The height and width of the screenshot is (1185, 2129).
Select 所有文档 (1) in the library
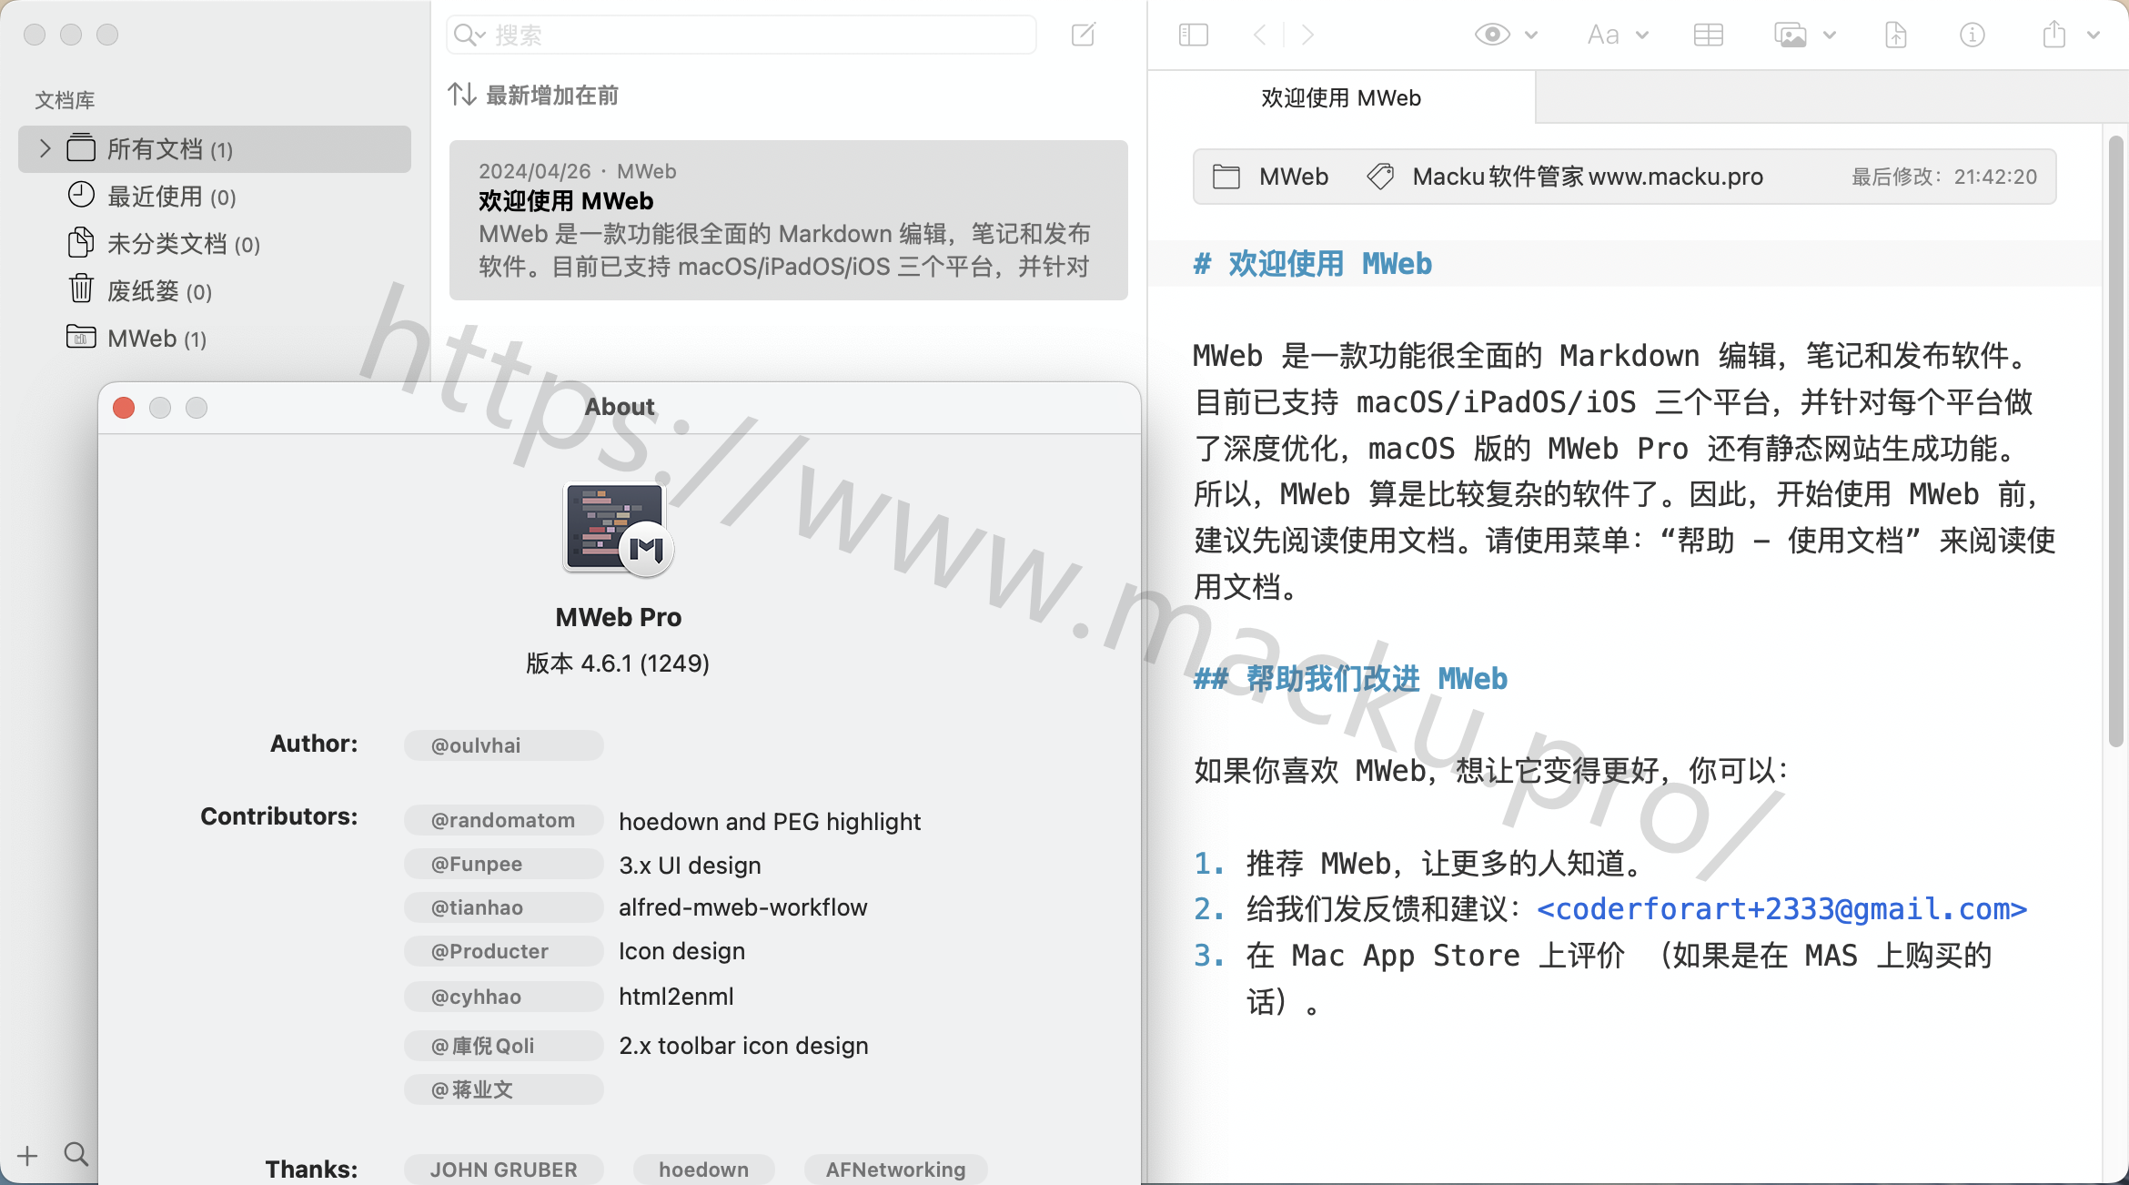coord(215,148)
